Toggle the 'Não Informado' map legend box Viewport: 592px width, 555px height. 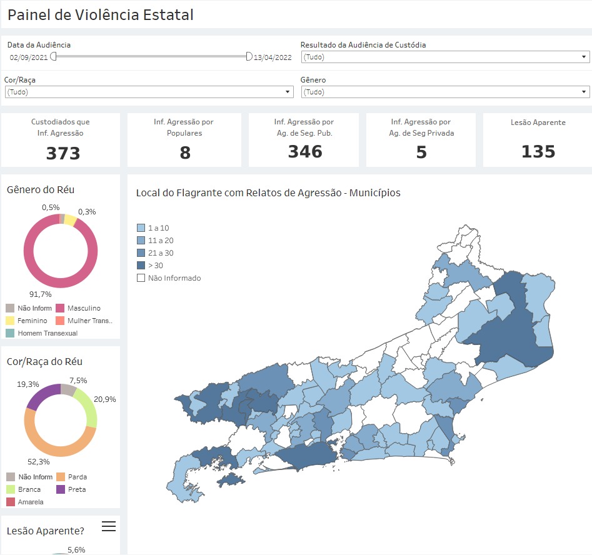[141, 278]
